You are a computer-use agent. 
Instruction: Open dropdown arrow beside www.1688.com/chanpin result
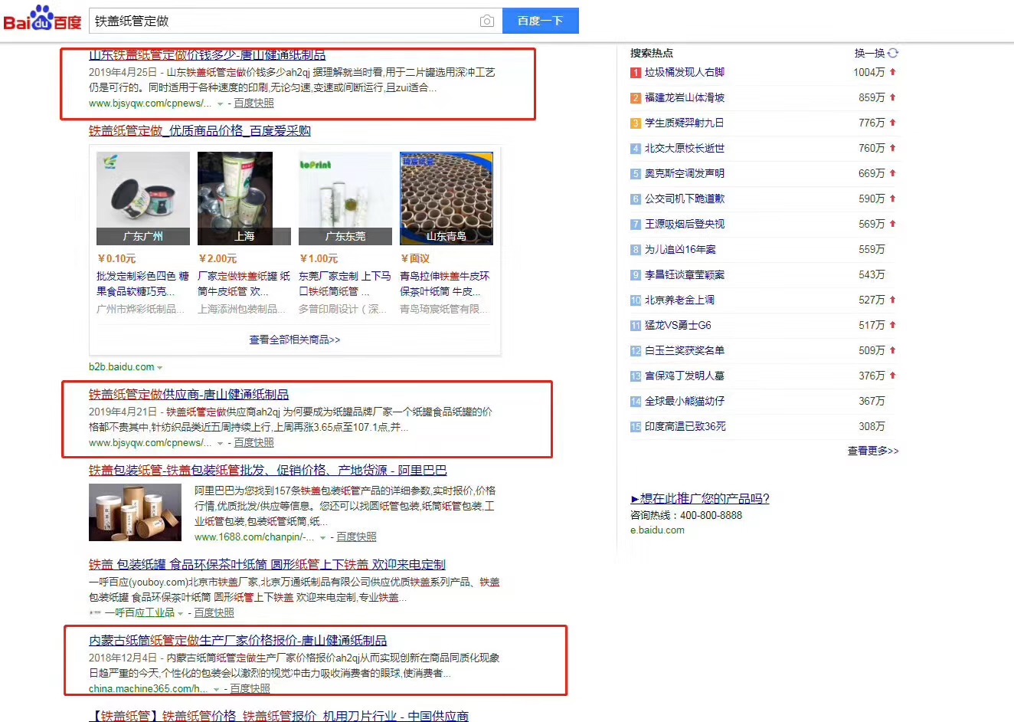point(322,538)
